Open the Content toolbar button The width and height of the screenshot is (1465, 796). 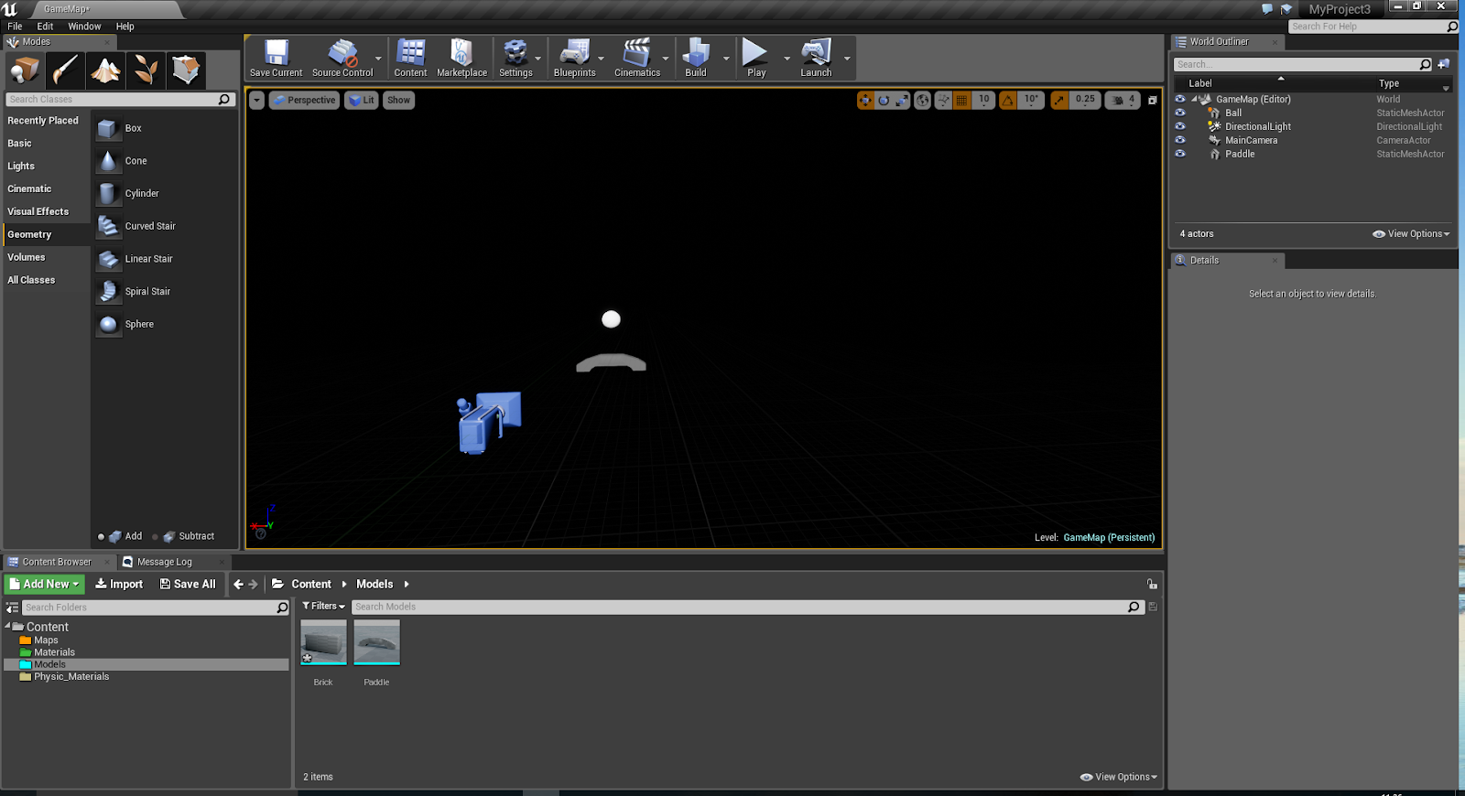click(410, 58)
